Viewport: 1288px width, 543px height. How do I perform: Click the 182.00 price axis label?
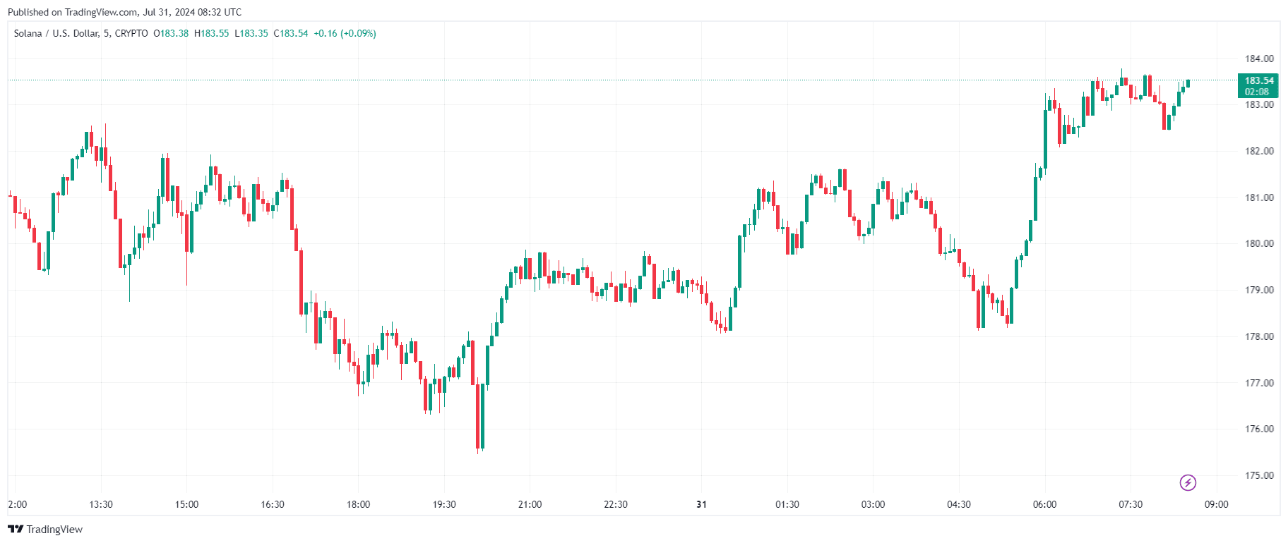1259,151
